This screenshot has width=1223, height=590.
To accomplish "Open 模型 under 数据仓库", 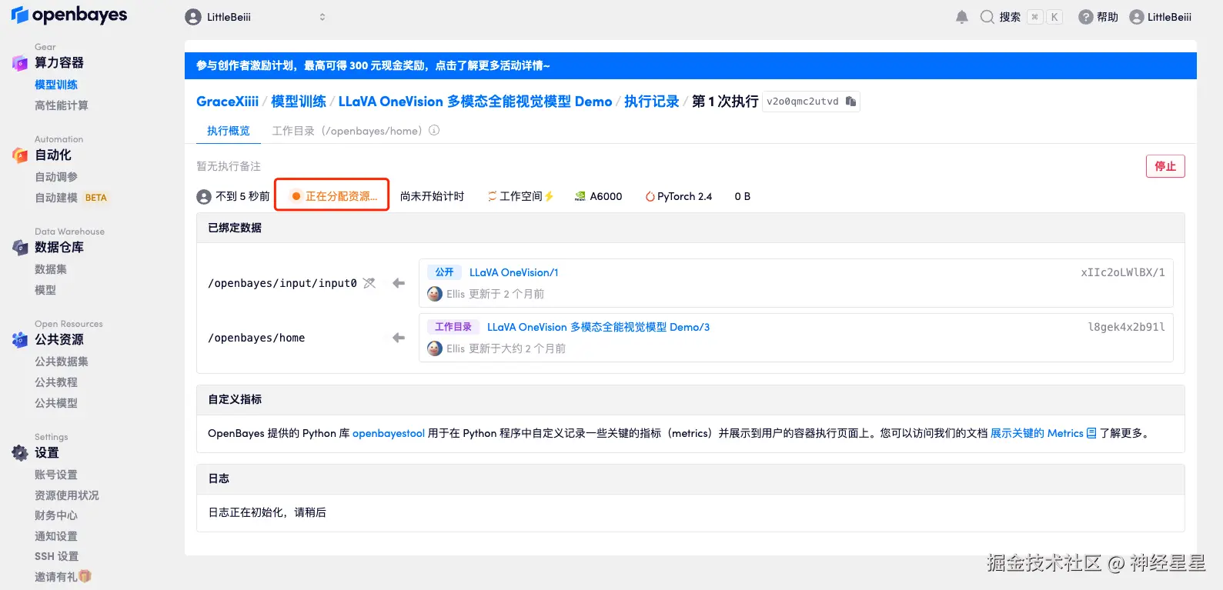I will [45, 290].
